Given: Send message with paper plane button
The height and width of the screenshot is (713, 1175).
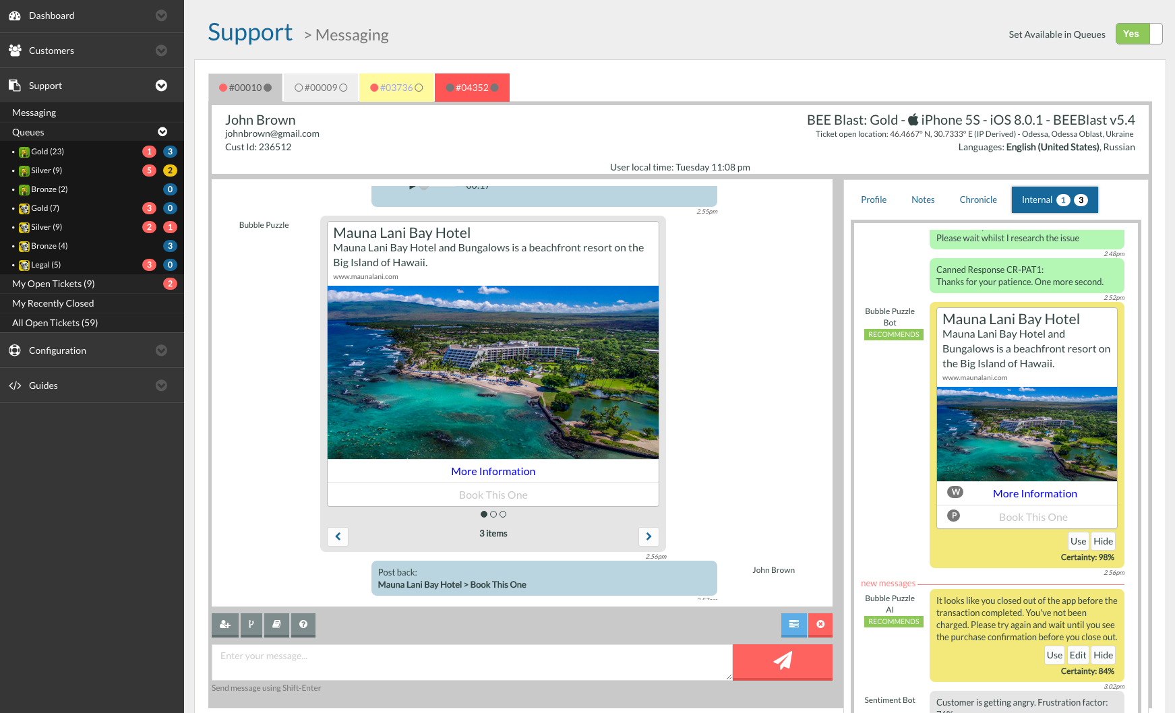Looking at the screenshot, I should pyautogui.click(x=783, y=662).
